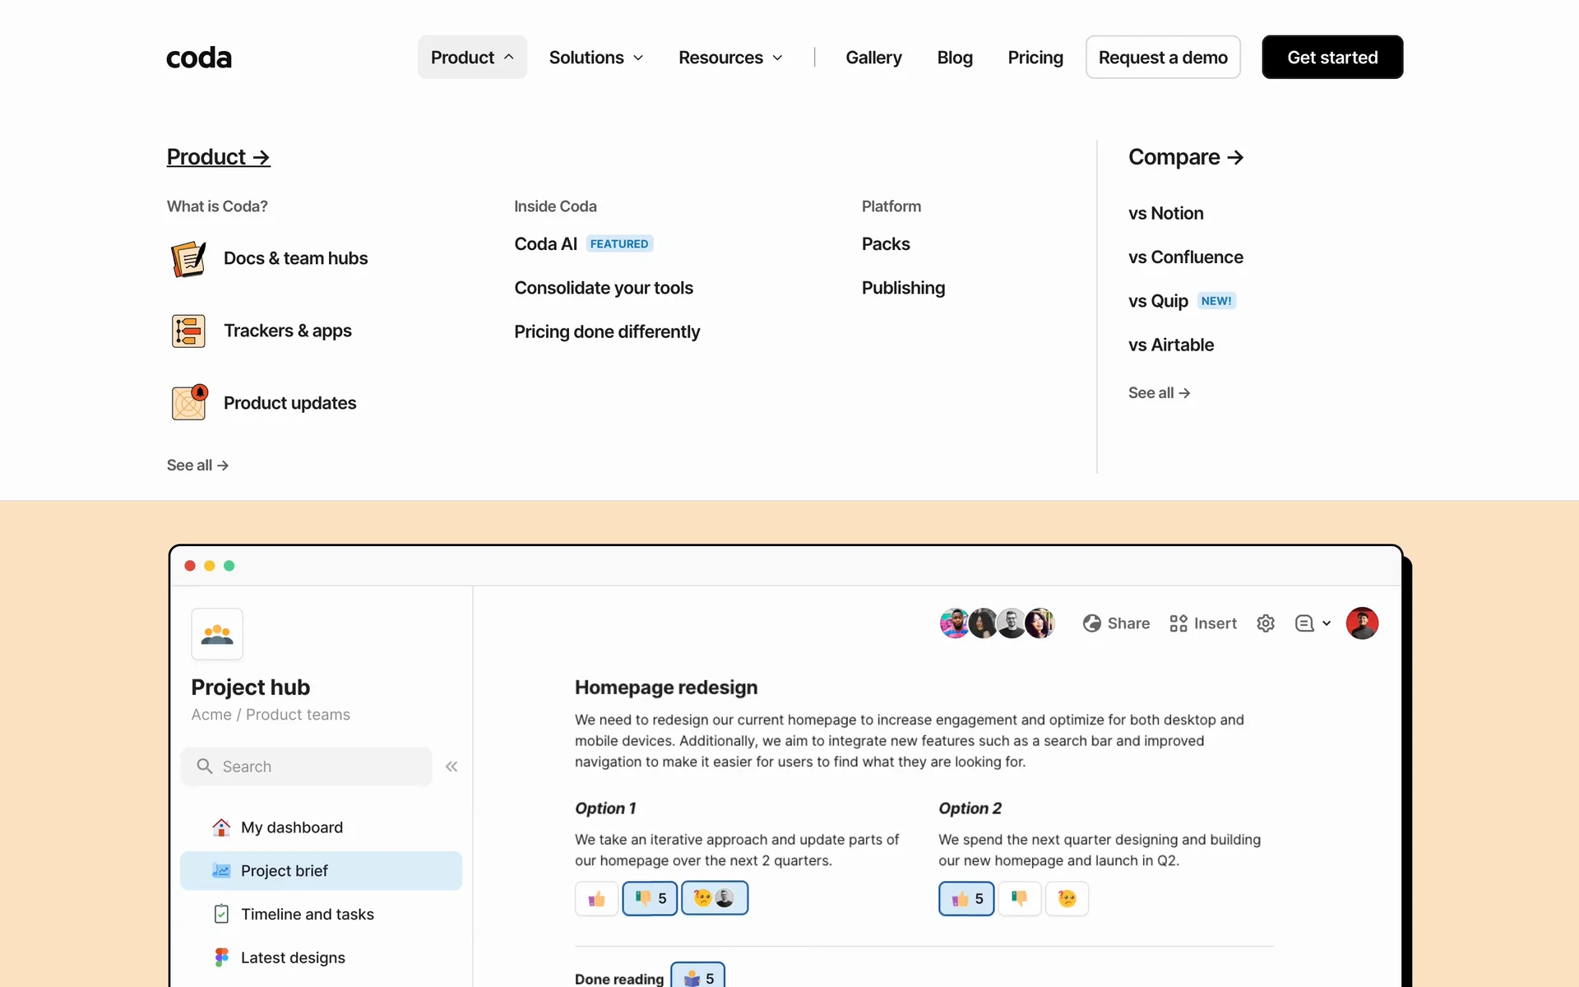Image resolution: width=1579 pixels, height=987 pixels.
Task: Open the comments dropdown arrow
Action: pyautogui.click(x=1327, y=623)
